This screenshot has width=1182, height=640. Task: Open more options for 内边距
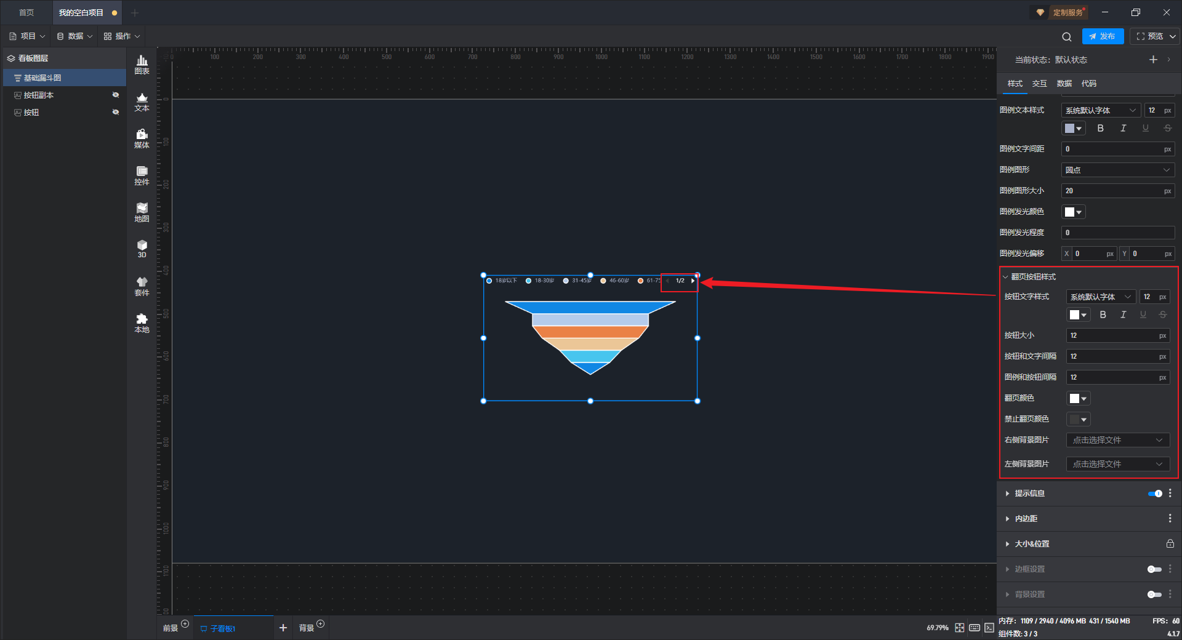click(x=1170, y=519)
